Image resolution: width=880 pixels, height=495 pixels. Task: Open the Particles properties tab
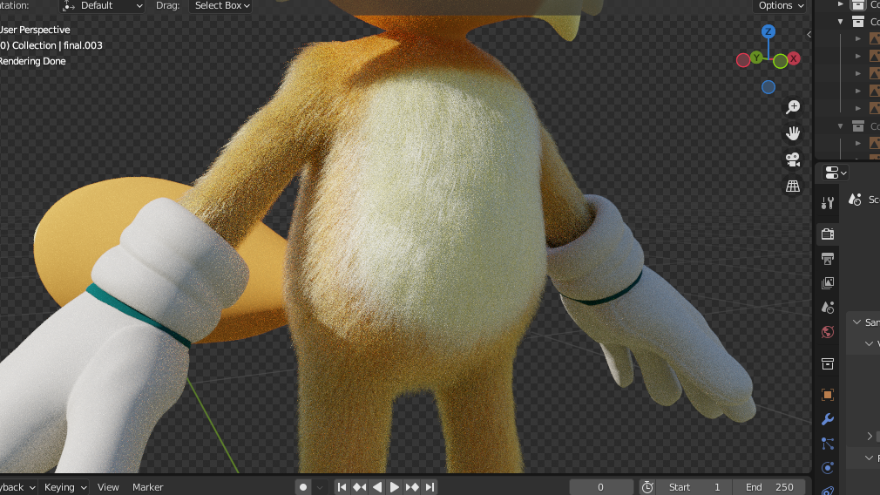click(x=827, y=444)
